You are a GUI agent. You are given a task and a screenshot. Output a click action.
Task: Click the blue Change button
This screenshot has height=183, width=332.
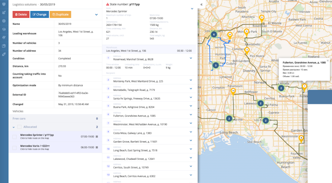tap(39, 15)
